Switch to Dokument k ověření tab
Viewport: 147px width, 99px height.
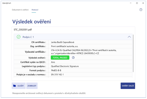[x=20, y=10]
